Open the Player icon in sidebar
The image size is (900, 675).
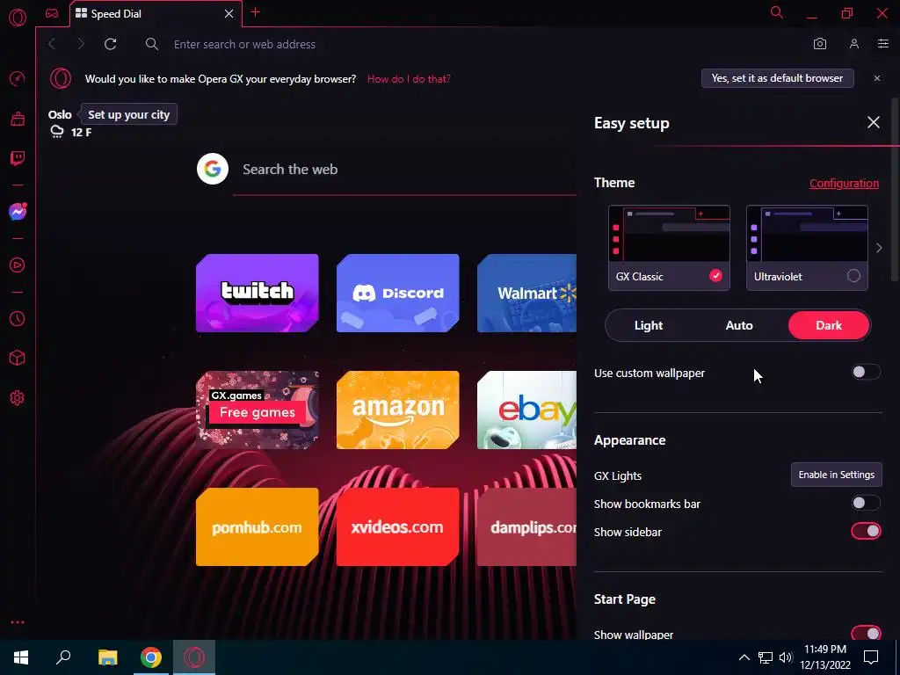coord(18,265)
